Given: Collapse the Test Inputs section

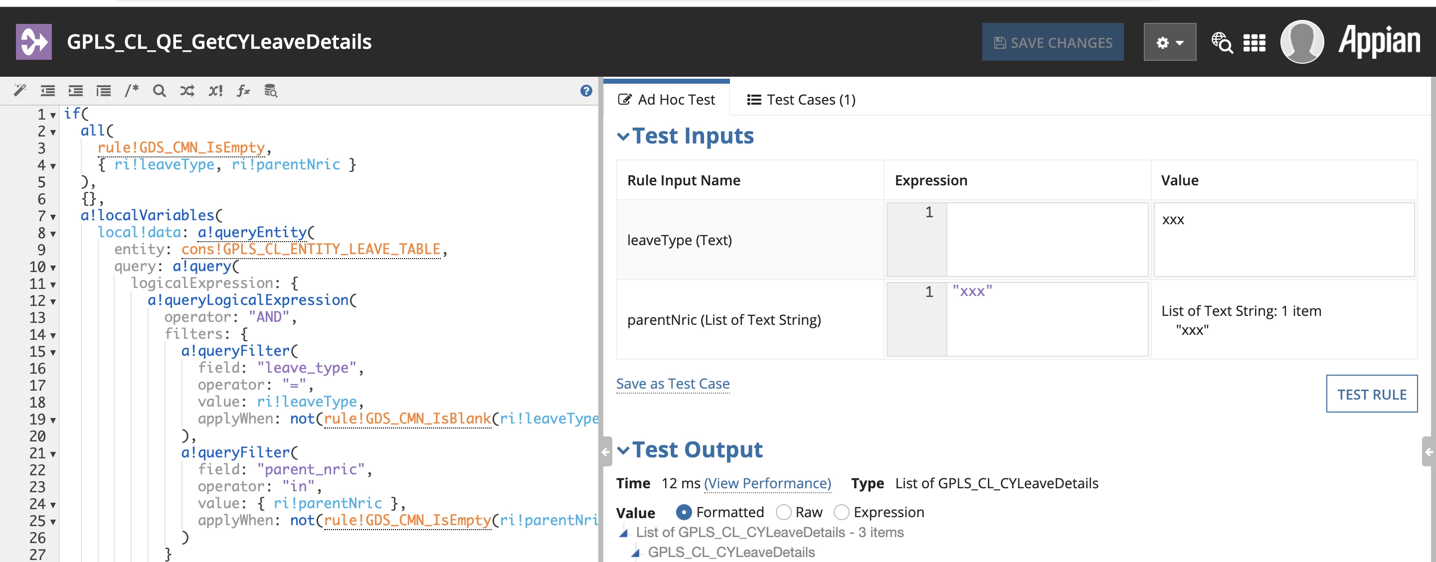Looking at the screenshot, I should (x=623, y=136).
